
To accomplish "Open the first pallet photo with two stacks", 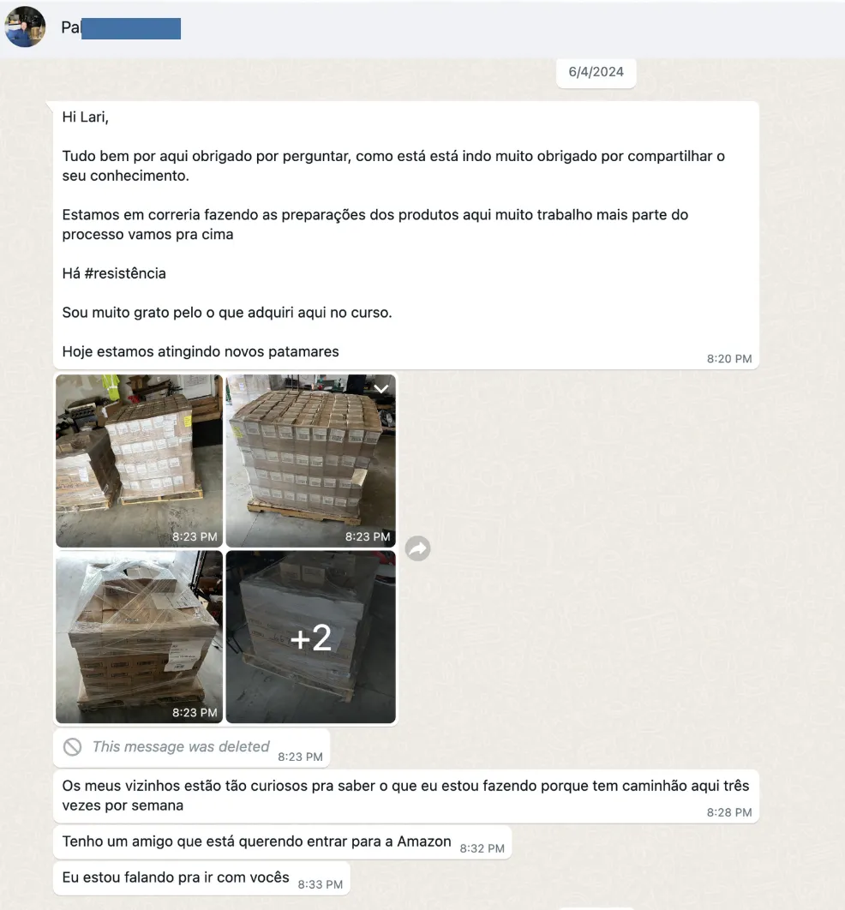I will [x=140, y=461].
